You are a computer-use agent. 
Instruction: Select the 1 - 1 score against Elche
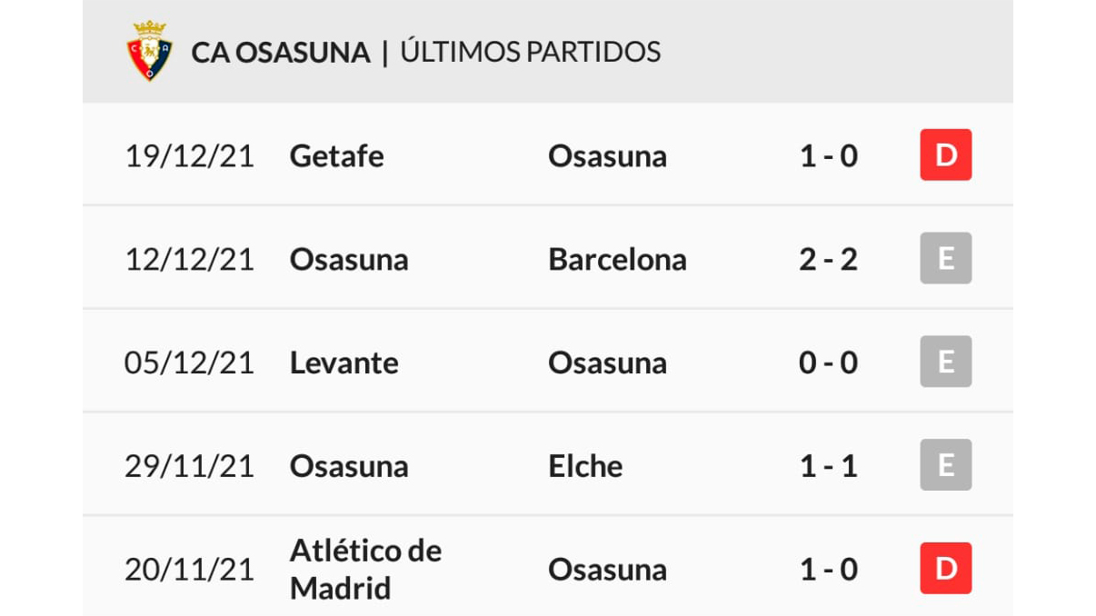pos(829,466)
